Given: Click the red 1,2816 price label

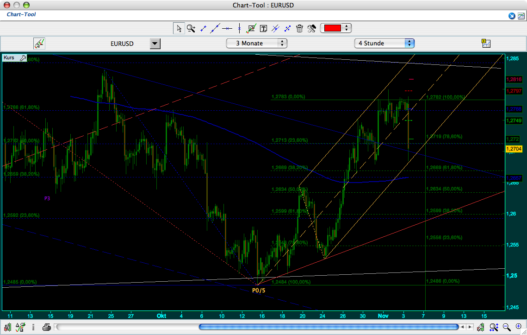Looking at the screenshot, I should click(514, 79).
